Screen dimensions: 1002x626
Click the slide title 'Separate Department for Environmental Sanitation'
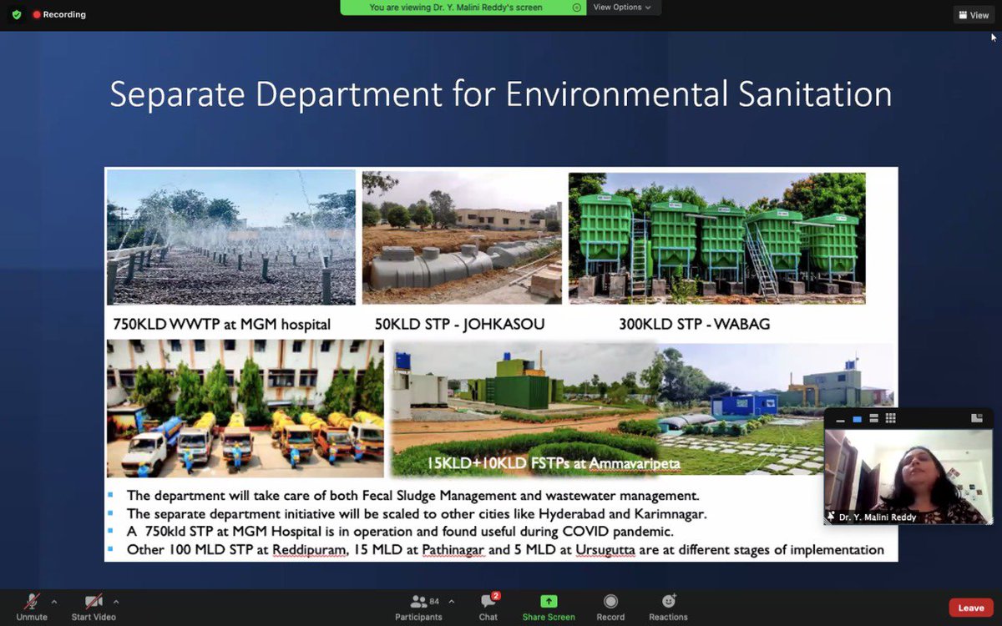tap(501, 94)
